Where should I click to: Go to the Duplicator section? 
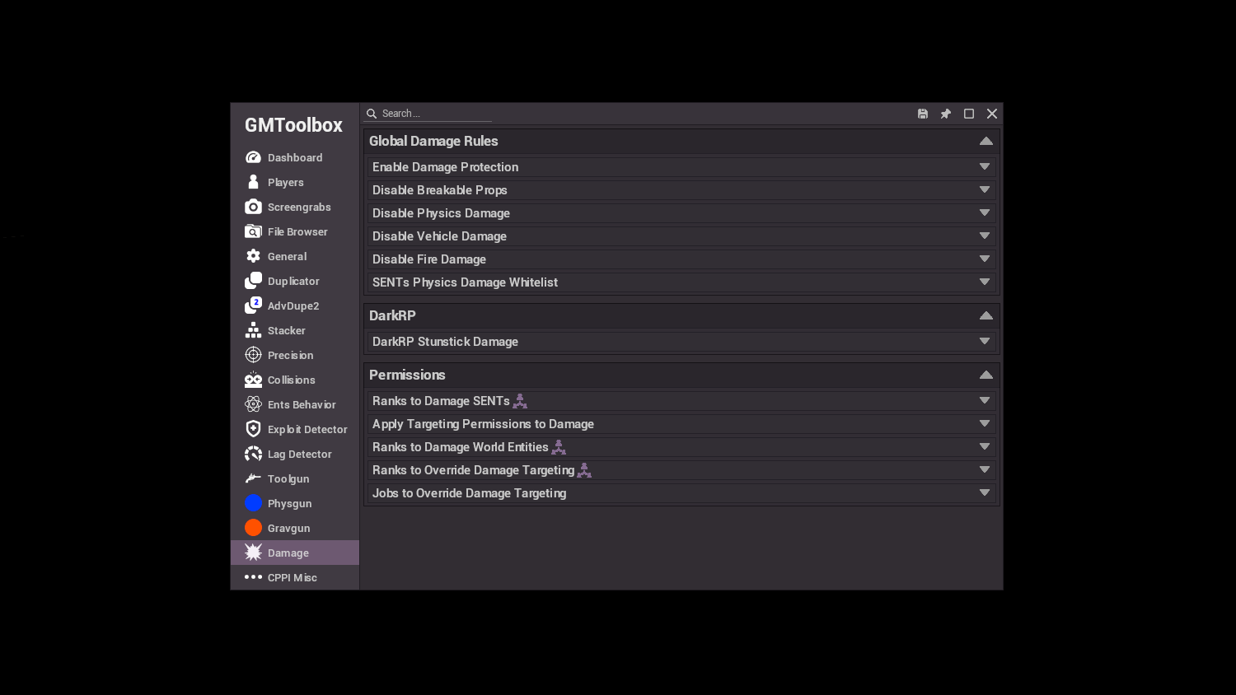pyautogui.click(x=295, y=281)
